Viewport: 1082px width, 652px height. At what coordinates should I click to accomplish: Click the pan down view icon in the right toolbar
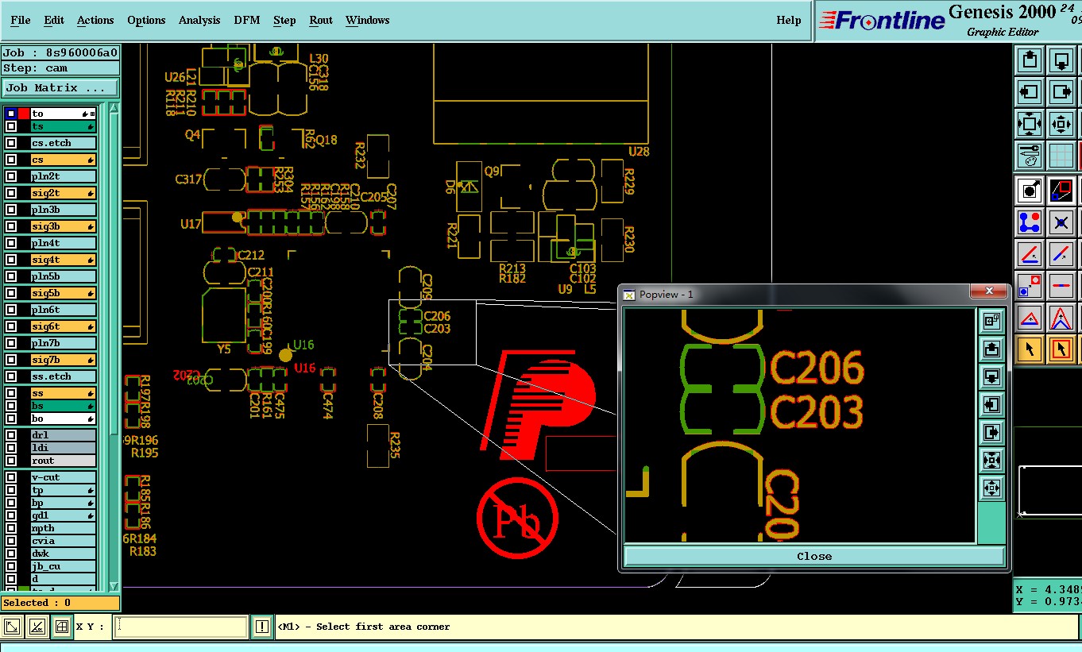1062,60
